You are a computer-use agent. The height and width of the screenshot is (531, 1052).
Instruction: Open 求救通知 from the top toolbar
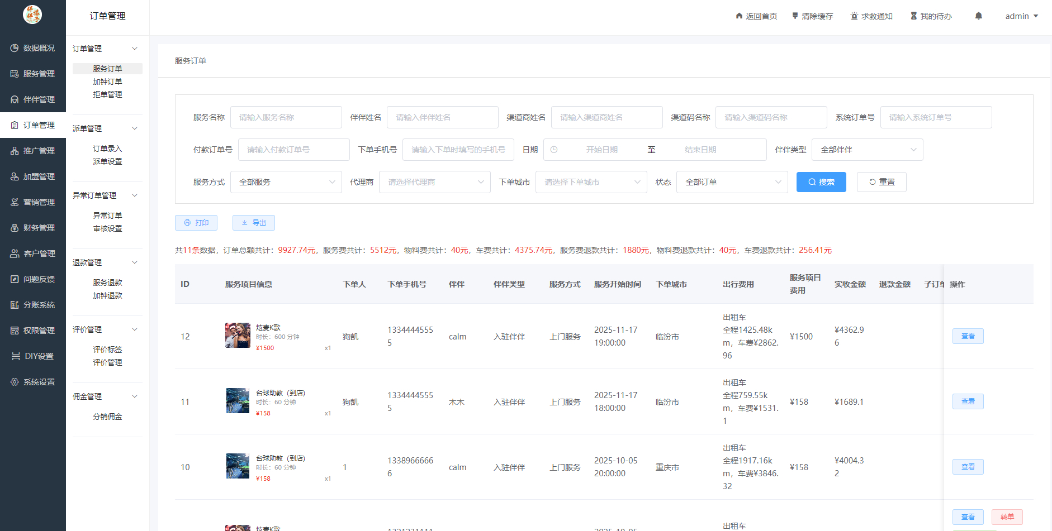click(x=854, y=16)
